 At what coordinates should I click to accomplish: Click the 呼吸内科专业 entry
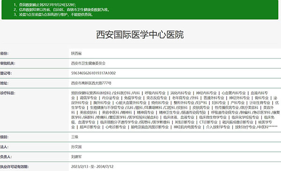(x=155, y=93)
